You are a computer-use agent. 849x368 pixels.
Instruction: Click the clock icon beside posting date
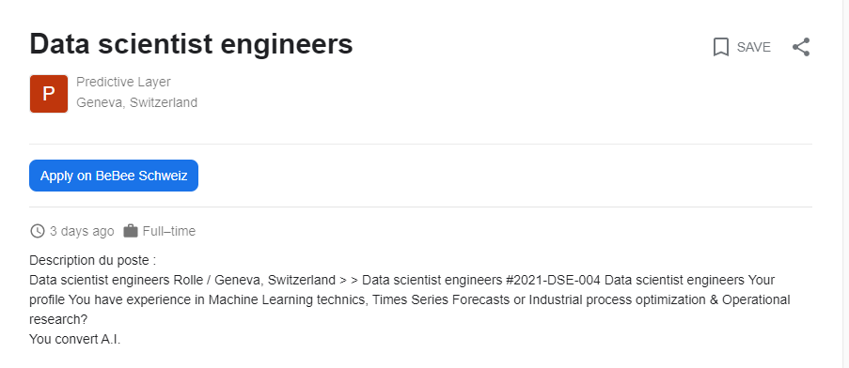37,231
